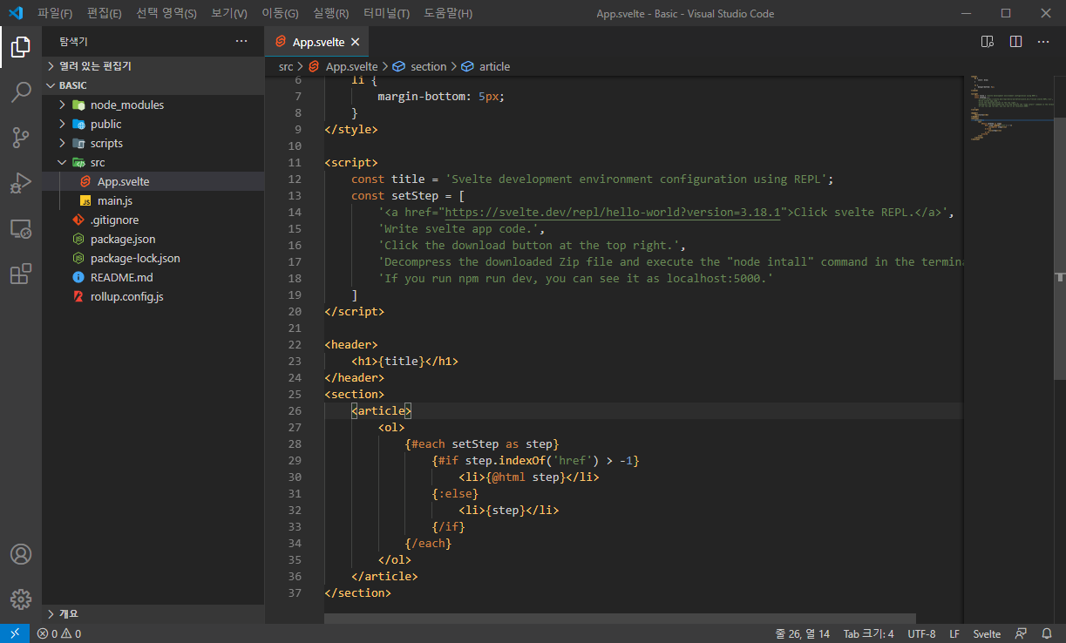Viewport: 1066px width, 643px height.
Task: Click the feedback icon in status bar
Action: tap(1022, 633)
